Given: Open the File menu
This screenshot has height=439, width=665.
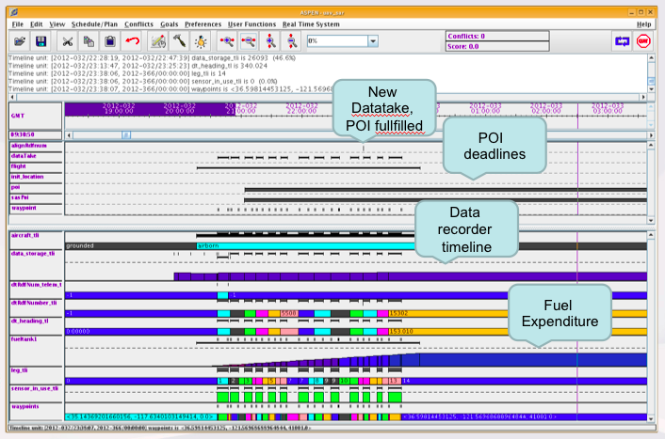Looking at the screenshot, I should click(17, 24).
